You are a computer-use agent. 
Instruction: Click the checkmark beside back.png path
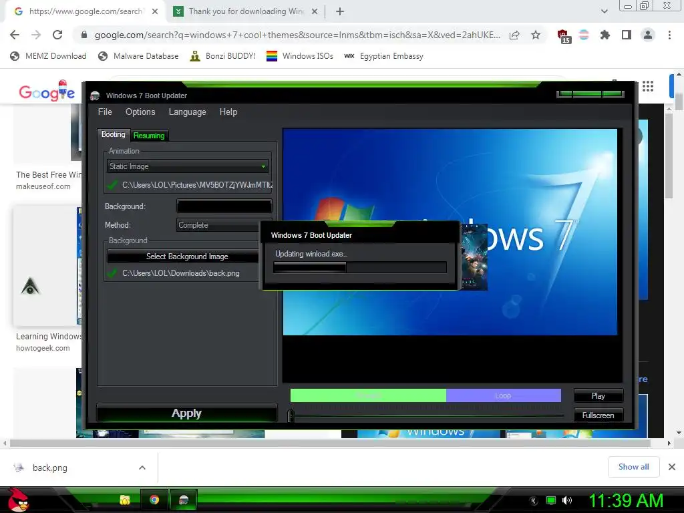coord(112,273)
